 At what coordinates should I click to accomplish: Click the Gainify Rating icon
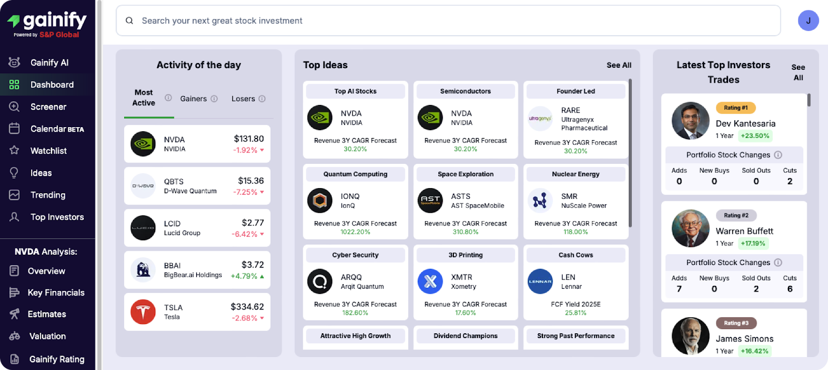pyautogui.click(x=14, y=359)
